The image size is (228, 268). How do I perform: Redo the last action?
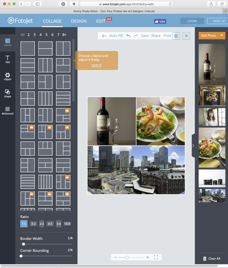click(x=135, y=36)
